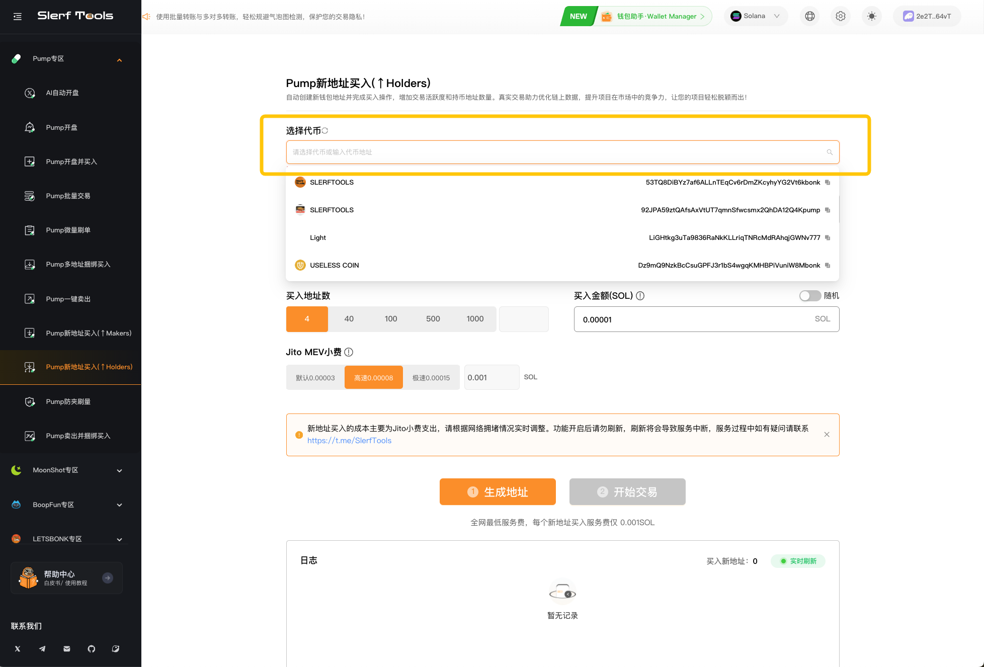
Task: Select SLERFTOOLS token ending in pump
Action: (x=562, y=210)
